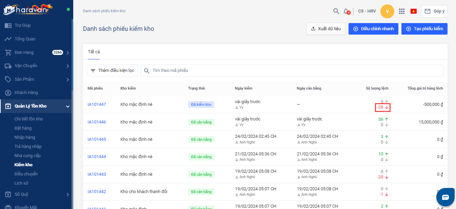This screenshot has height=209, width=456.
Task: Click Thêm điều kiện lọc filter button
Action: (x=112, y=71)
